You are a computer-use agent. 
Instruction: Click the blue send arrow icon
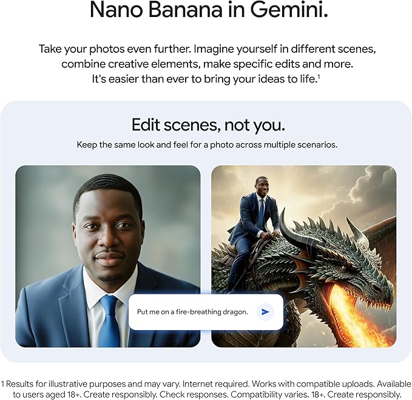pos(265,312)
